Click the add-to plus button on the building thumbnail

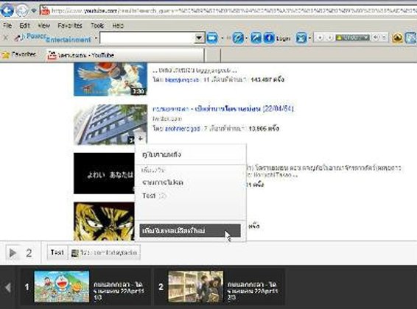[141, 139]
